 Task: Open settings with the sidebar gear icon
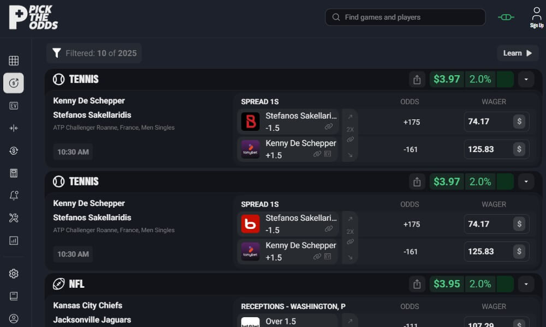click(14, 274)
